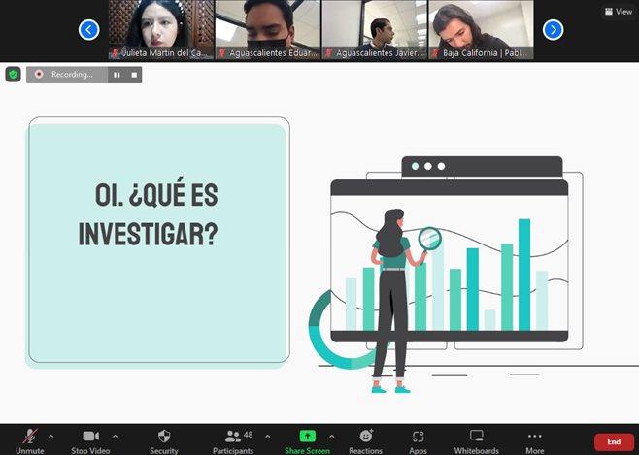Click the Recording... status label
Image resolution: width=639 pixels, height=455 pixels.
pos(72,75)
